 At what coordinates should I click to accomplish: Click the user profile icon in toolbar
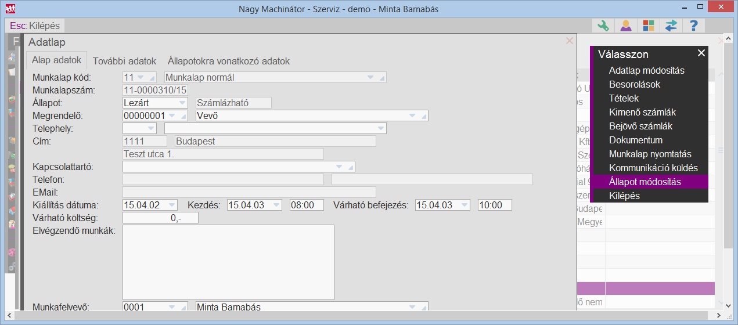[626, 26]
